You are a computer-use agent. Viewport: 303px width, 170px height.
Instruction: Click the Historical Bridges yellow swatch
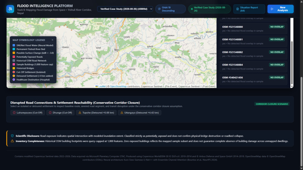click(14, 68)
